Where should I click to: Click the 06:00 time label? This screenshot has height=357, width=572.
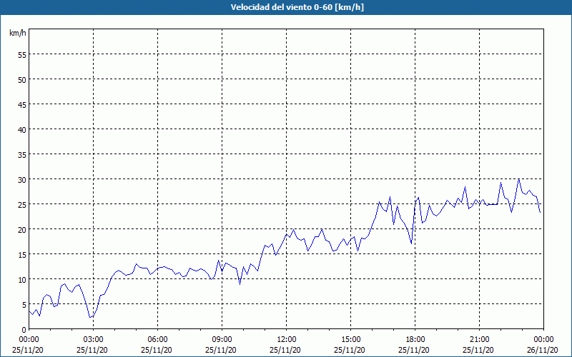point(157,340)
